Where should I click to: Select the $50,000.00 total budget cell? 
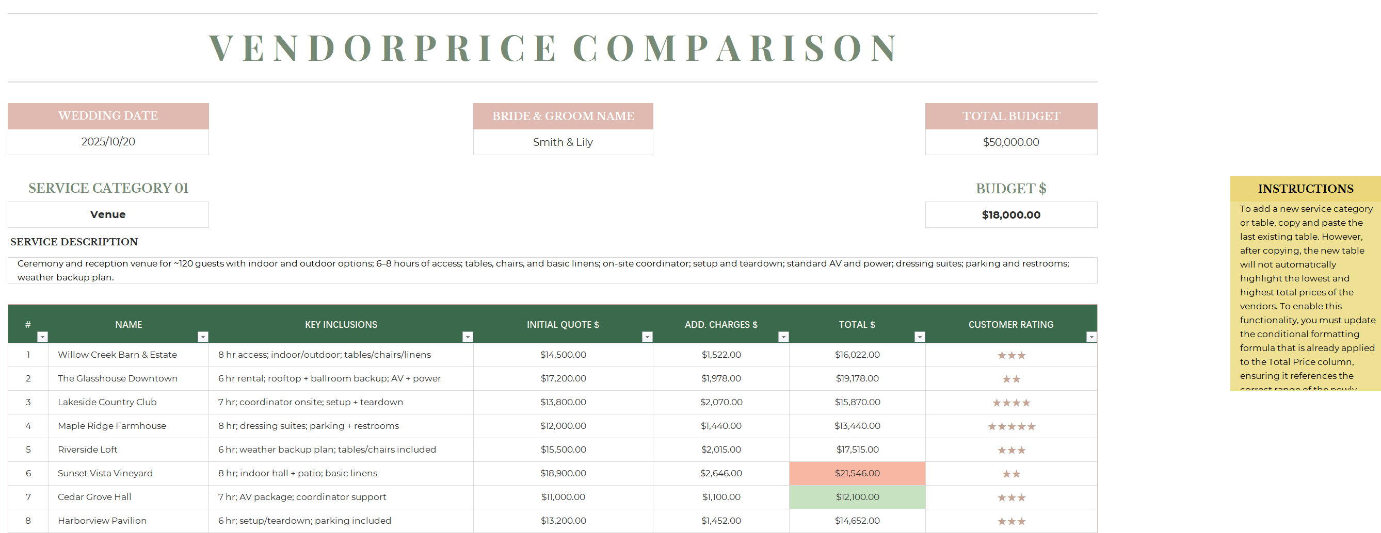(x=1011, y=142)
